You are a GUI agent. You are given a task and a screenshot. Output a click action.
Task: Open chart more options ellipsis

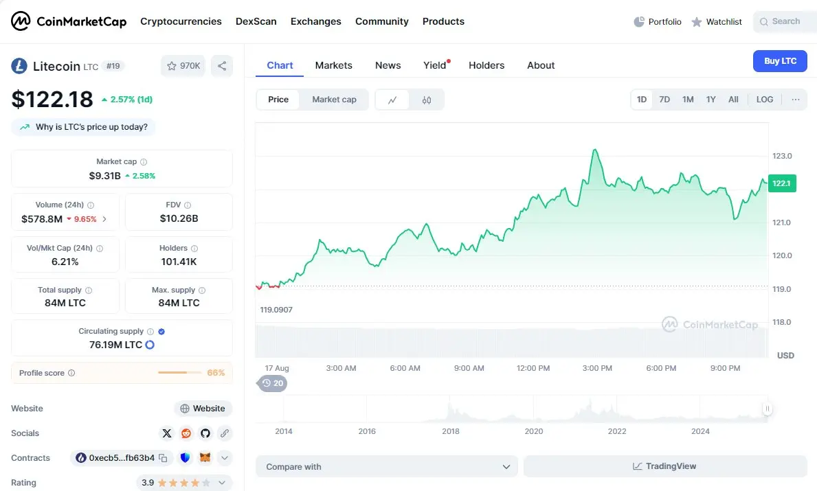(x=796, y=100)
